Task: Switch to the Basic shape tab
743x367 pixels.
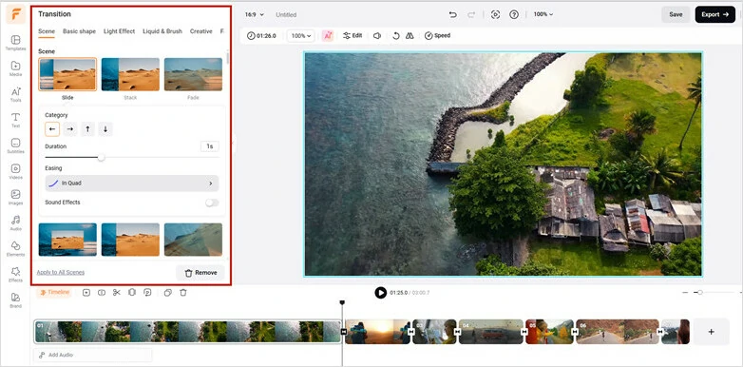Action: pyautogui.click(x=79, y=31)
